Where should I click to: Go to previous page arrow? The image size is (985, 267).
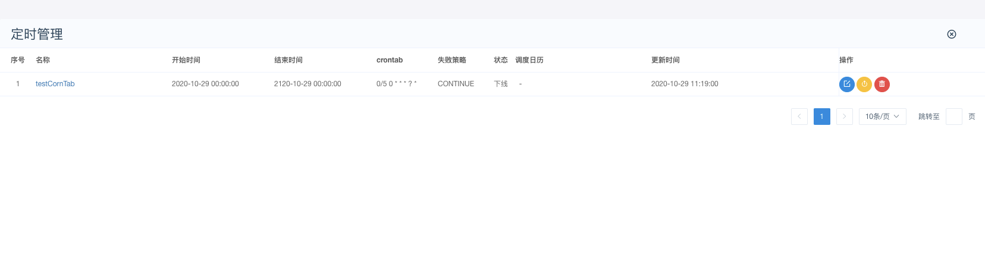click(x=799, y=117)
